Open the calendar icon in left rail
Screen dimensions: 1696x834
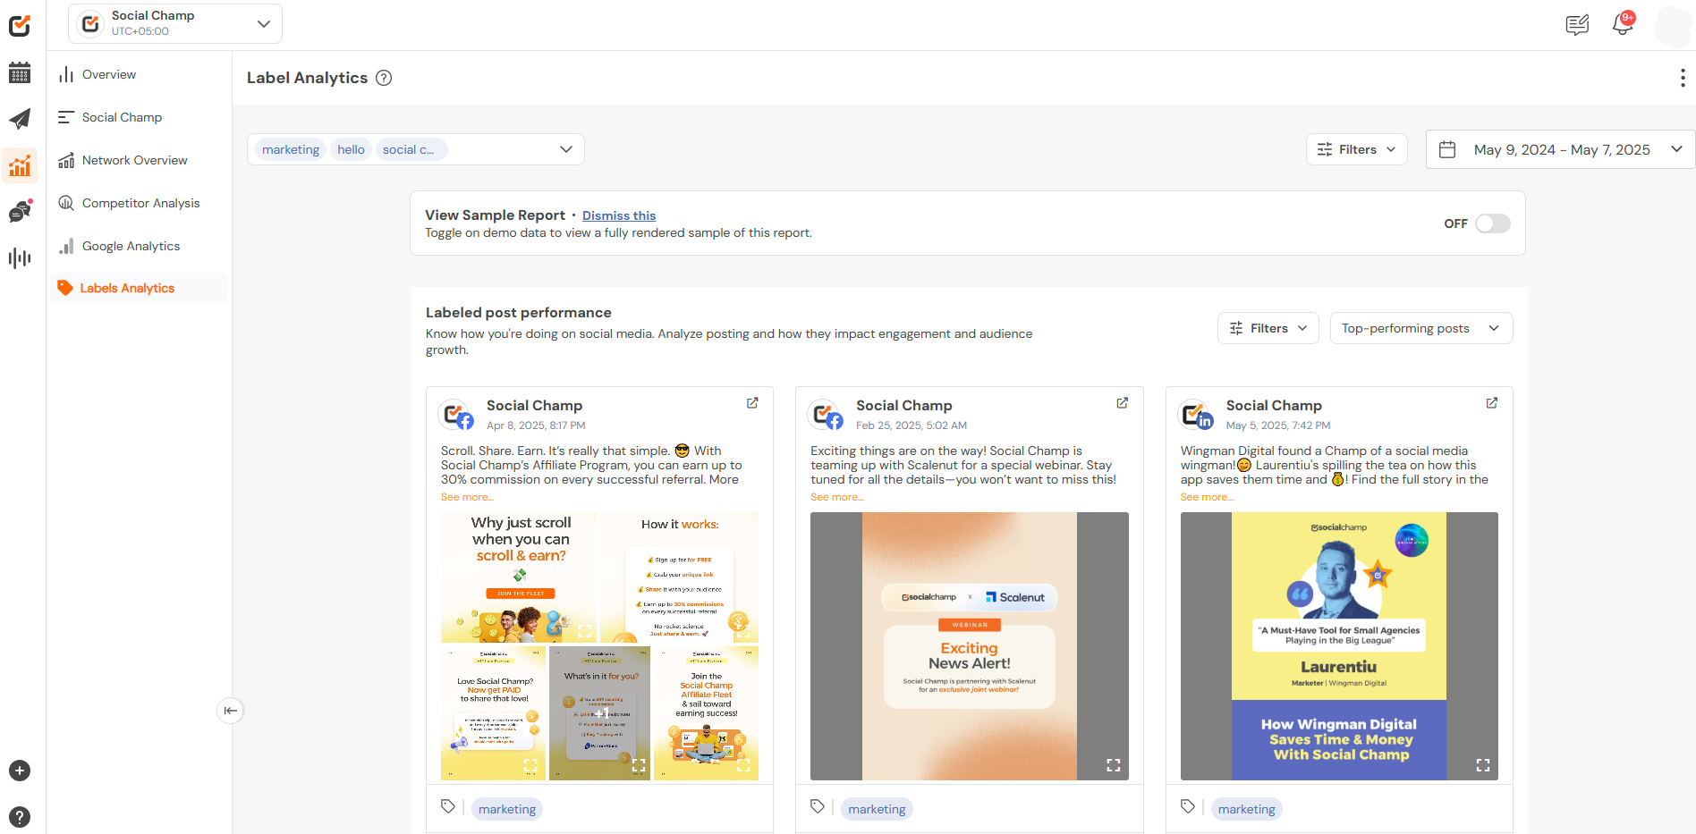point(20,72)
